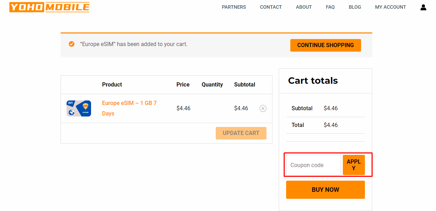Click the $4.46 amount beside the Cart totals Subtotal label
Image resolution: width=436 pixels, height=211 pixels.
[x=331, y=108]
